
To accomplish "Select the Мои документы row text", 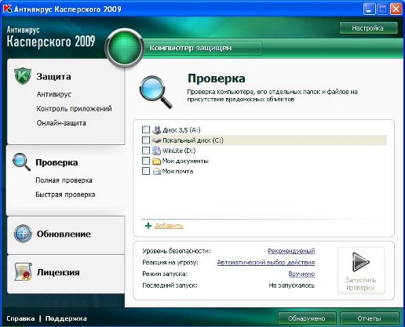I will 185,161.
